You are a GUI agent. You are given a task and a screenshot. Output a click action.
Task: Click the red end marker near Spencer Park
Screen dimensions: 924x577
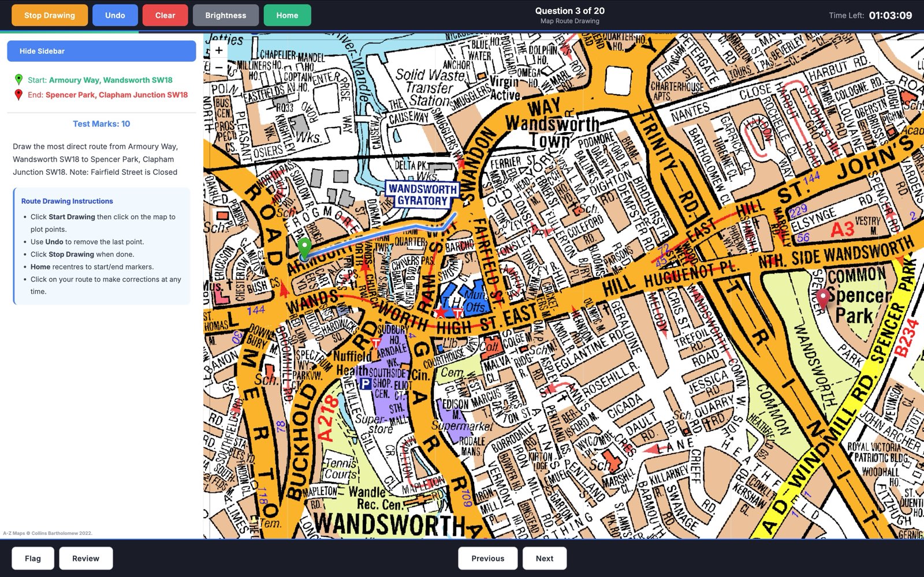(x=823, y=298)
